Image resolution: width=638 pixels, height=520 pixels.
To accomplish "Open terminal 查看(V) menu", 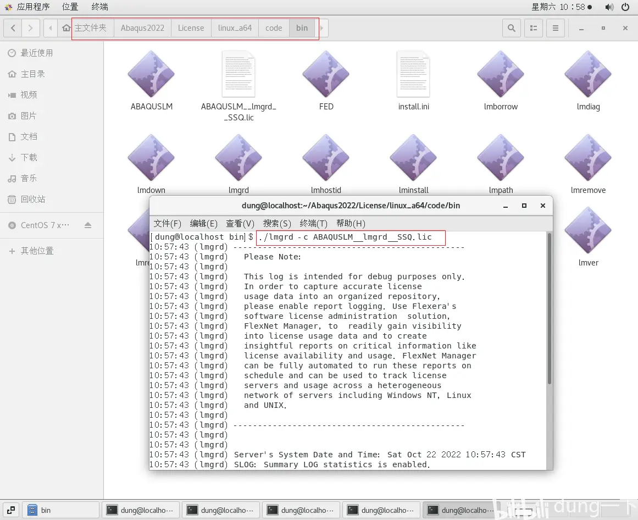I will (x=240, y=223).
